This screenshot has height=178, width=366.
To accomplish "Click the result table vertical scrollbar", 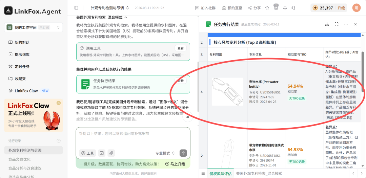I will [363, 72].
